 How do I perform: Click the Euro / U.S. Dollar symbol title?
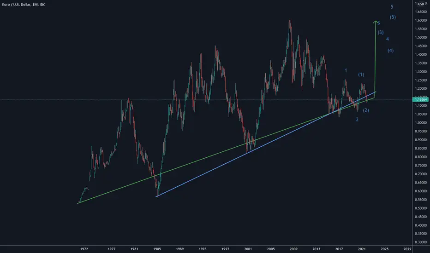(24, 5)
